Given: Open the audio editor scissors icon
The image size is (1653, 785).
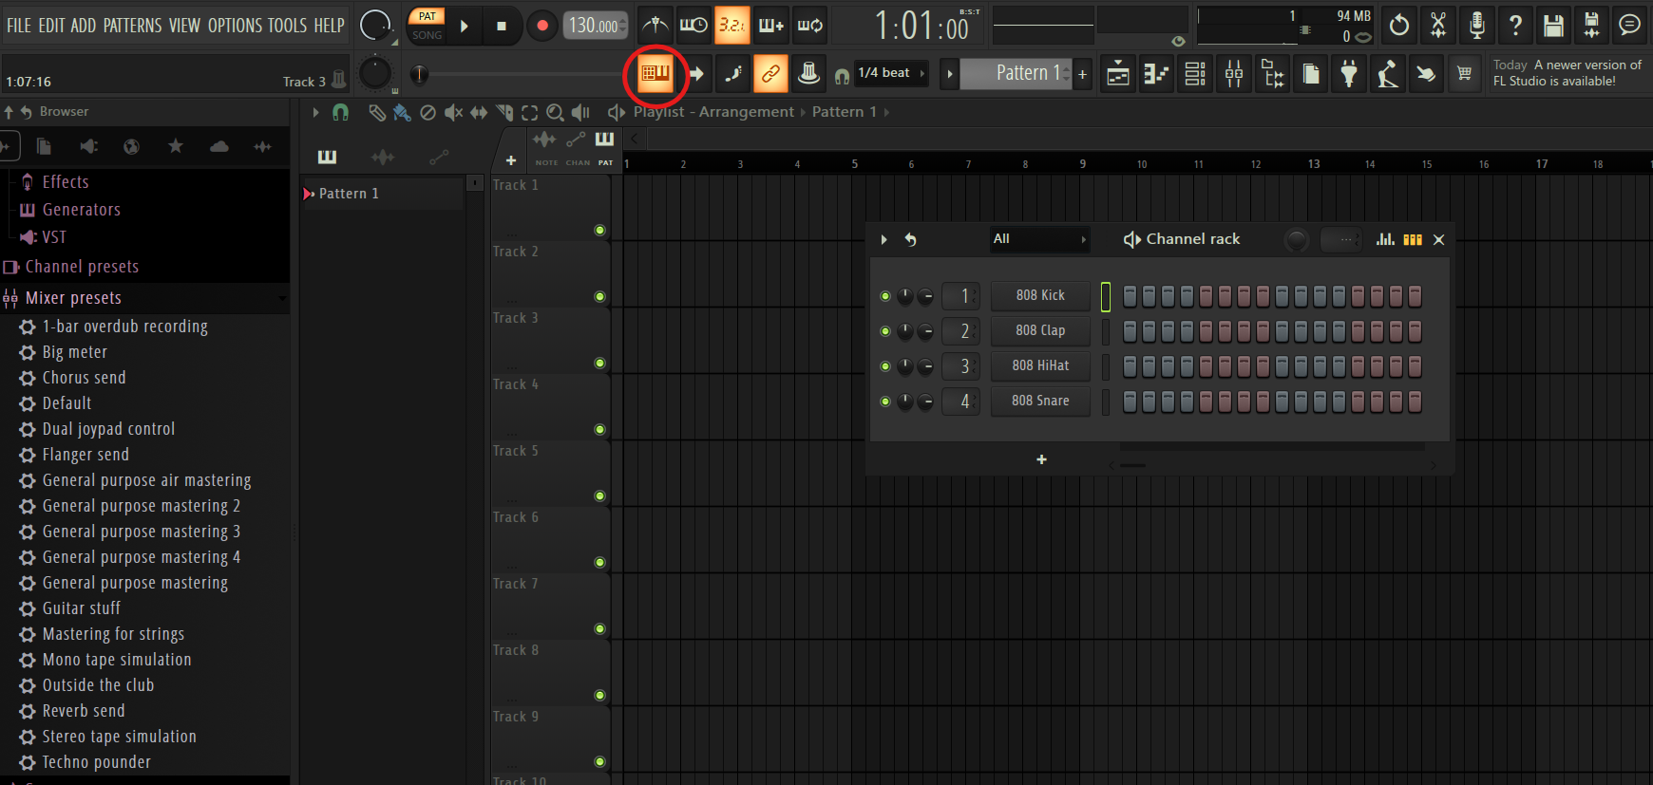Looking at the screenshot, I should 1438,25.
